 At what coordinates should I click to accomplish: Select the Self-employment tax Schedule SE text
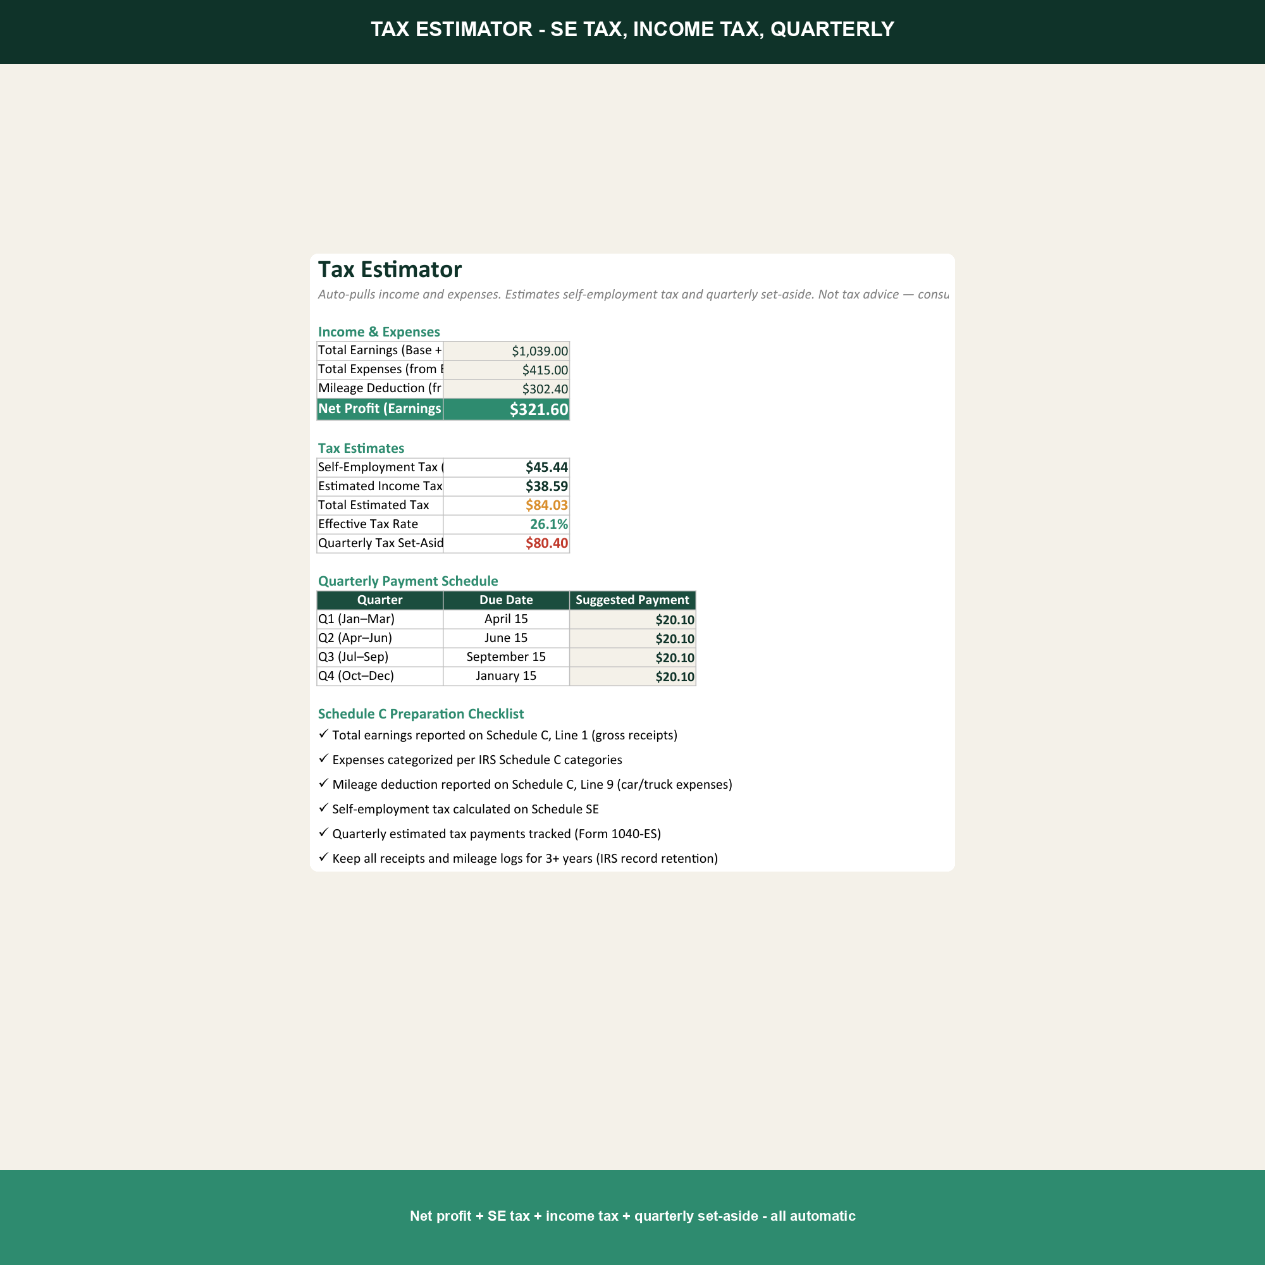click(x=466, y=810)
